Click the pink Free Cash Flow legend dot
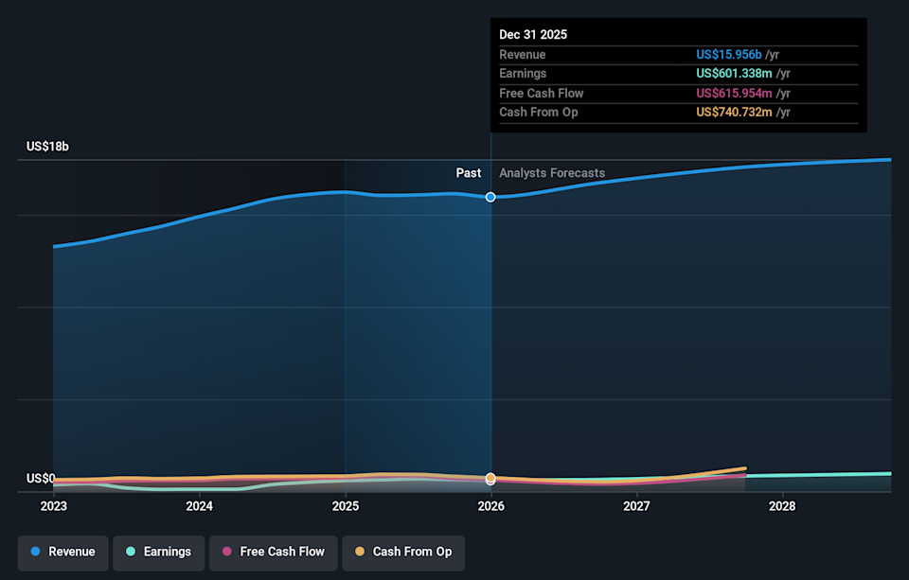 pos(225,552)
